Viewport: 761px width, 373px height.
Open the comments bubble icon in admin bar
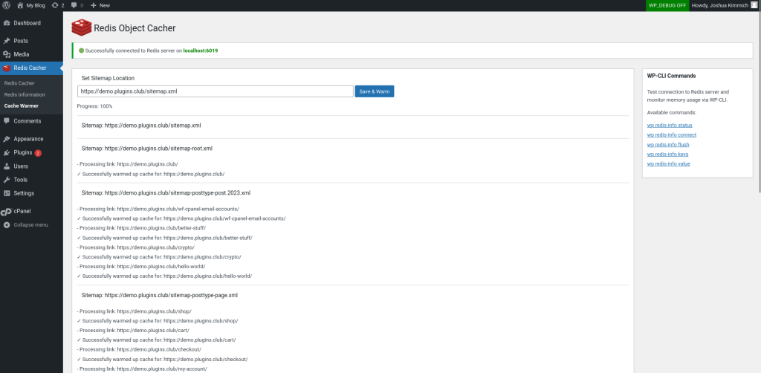pos(74,5)
